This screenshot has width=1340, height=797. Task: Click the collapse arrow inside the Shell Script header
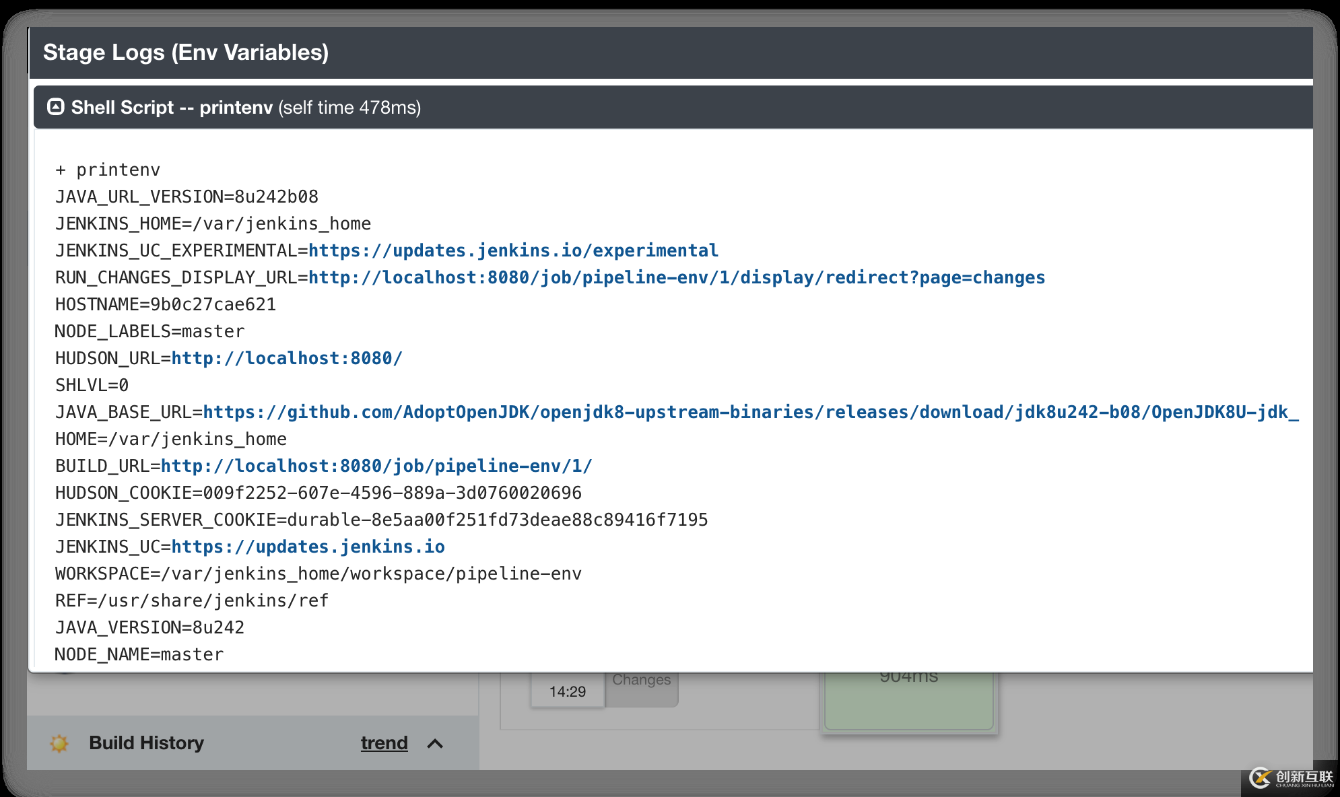tap(57, 106)
